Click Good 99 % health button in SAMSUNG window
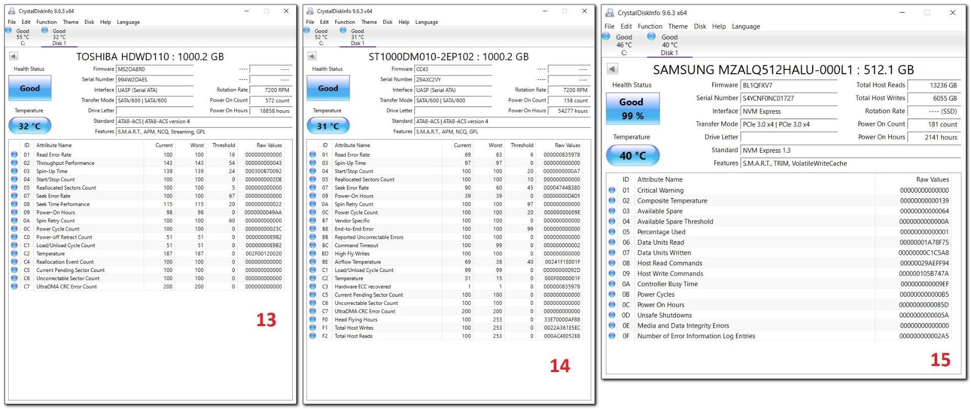The height and width of the screenshot is (409, 971). pos(632,108)
